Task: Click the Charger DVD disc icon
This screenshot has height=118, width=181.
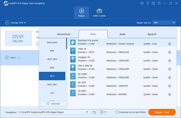Action: click(7, 23)
